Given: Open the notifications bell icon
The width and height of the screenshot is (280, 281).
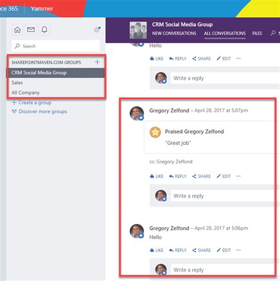Looking at the screenshot, I should (44, 30).
